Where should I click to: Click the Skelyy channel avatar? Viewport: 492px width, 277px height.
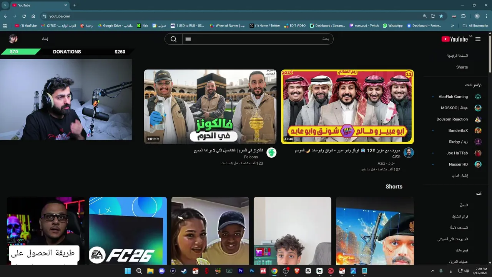[x=478, y=142]
